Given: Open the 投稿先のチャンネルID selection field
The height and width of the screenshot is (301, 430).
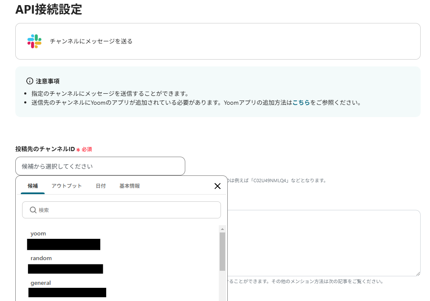Looking at the screenshot, I should click(x=100, y=166).
